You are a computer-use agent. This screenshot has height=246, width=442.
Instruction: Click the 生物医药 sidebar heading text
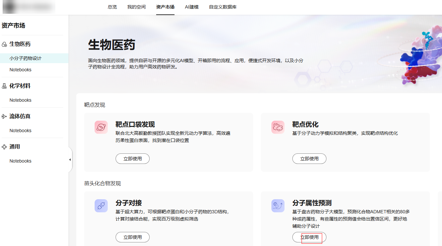(x=20, y=44)
